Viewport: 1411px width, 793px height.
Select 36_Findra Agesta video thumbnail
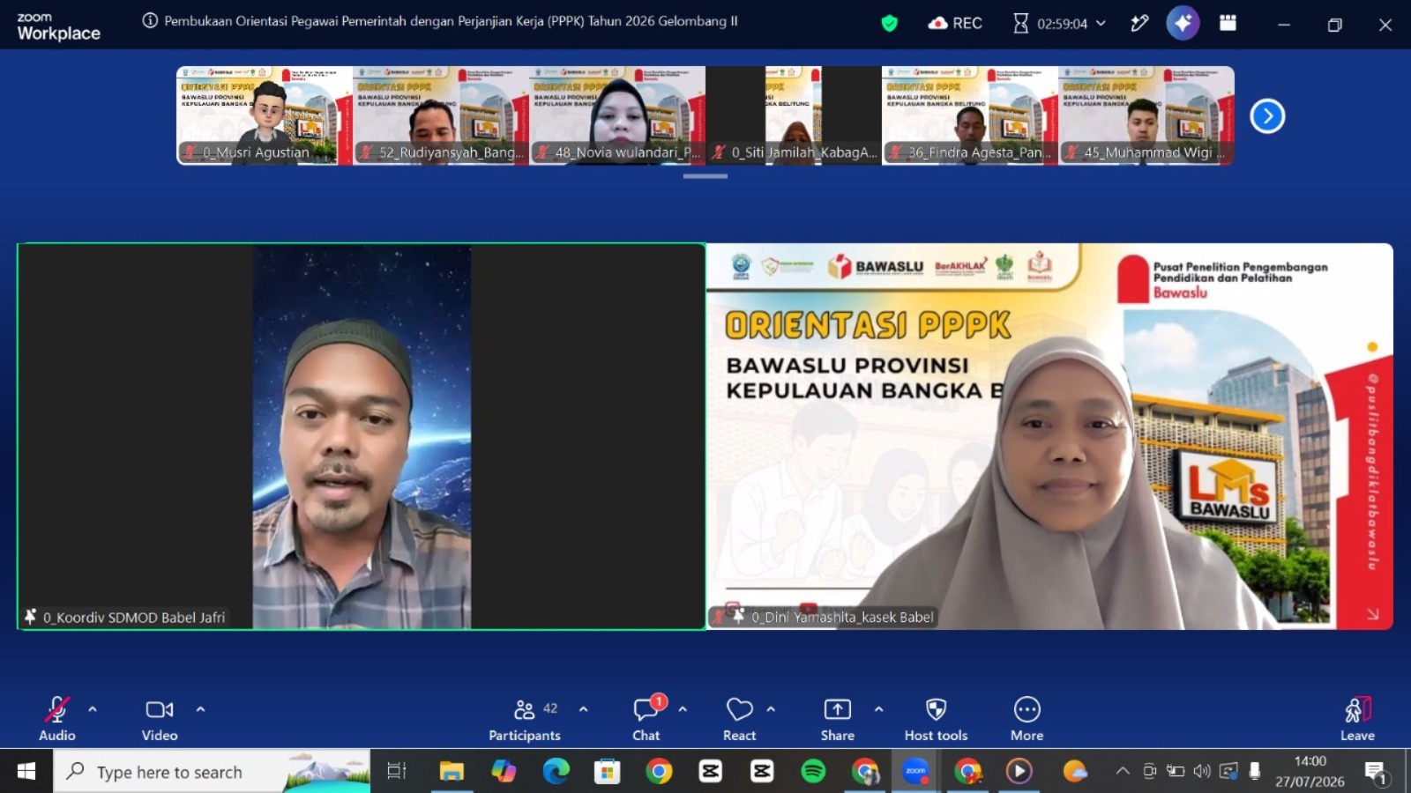tap(970, 115)
